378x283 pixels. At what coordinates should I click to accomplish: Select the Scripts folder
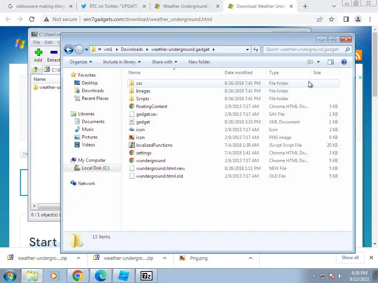pyautogui.click(x=233, y=99)
